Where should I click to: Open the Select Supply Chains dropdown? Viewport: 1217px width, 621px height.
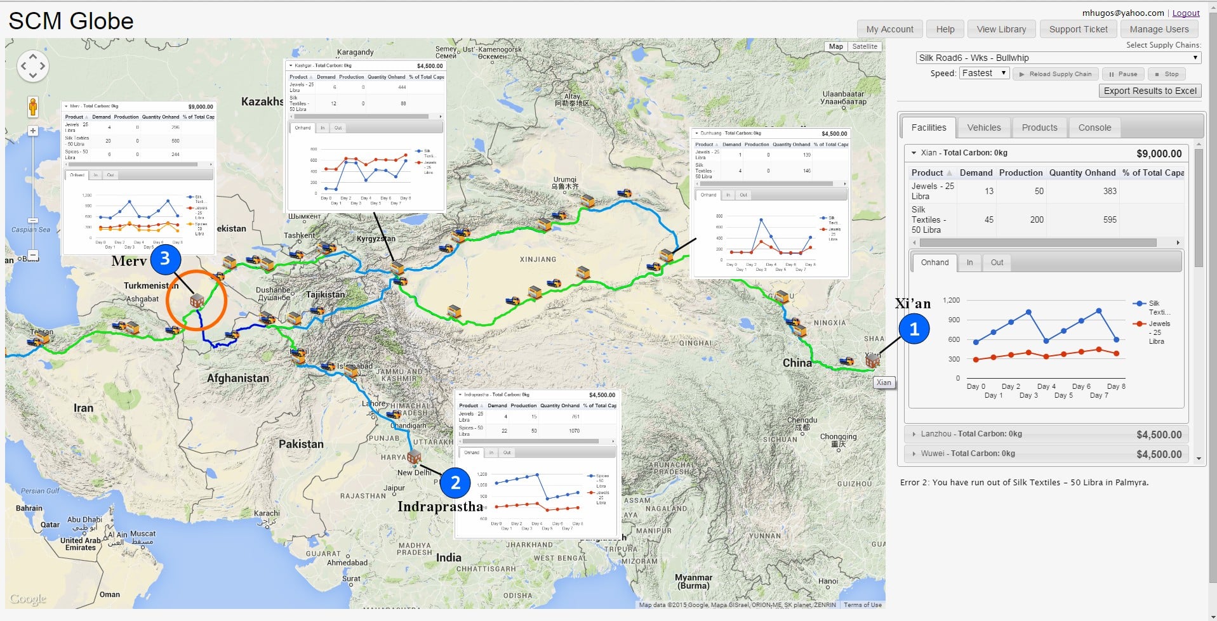tap(1058, 58)
